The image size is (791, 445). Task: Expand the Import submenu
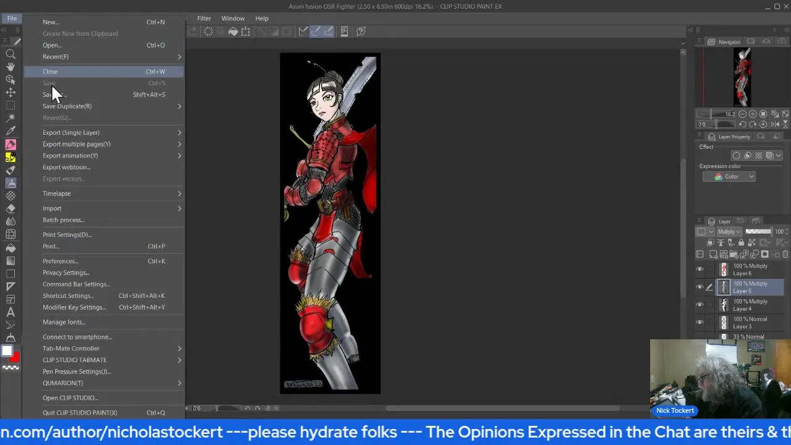tap(104, 208)
